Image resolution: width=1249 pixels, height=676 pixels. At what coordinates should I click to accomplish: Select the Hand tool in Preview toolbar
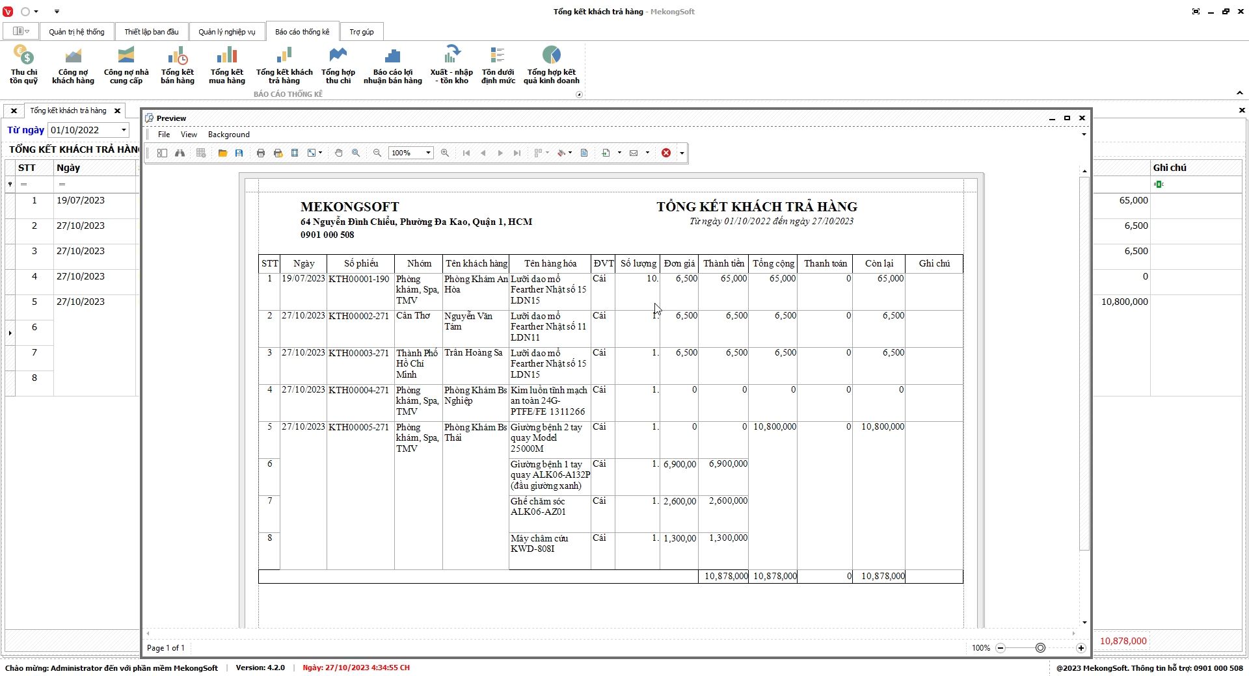coord(338,153)
